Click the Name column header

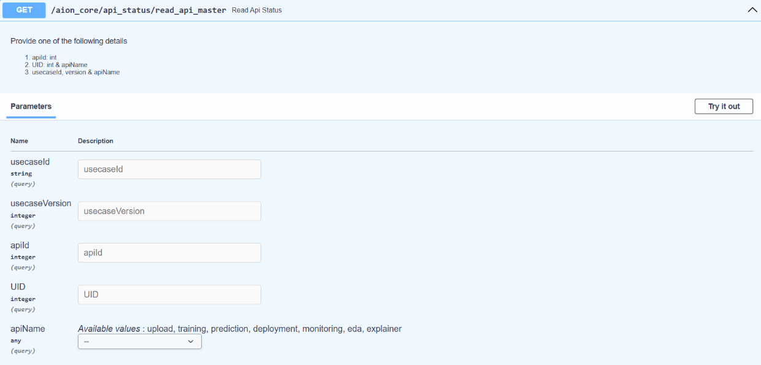click(x=20, y=141)
